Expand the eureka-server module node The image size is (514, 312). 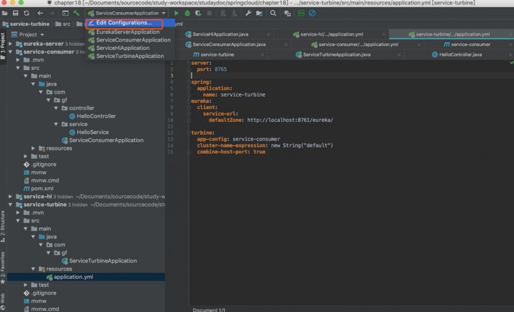[x=11, y=44]
